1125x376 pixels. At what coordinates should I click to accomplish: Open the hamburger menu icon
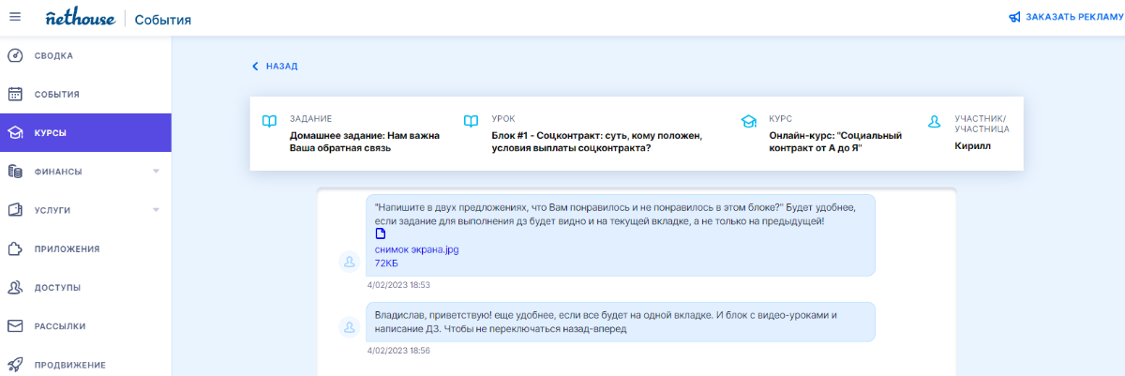pyautogui.click(x=14, y=17)
